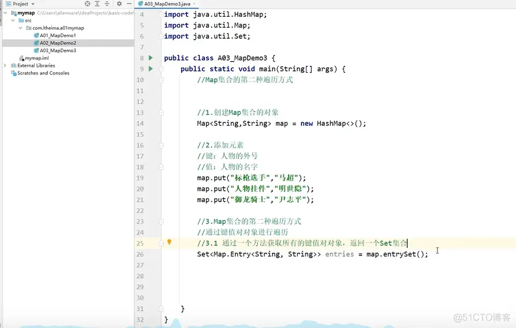This screenshot has width=516, height=328.
Task: Click the mymap.iml file icon
Action: coord(22,58)
